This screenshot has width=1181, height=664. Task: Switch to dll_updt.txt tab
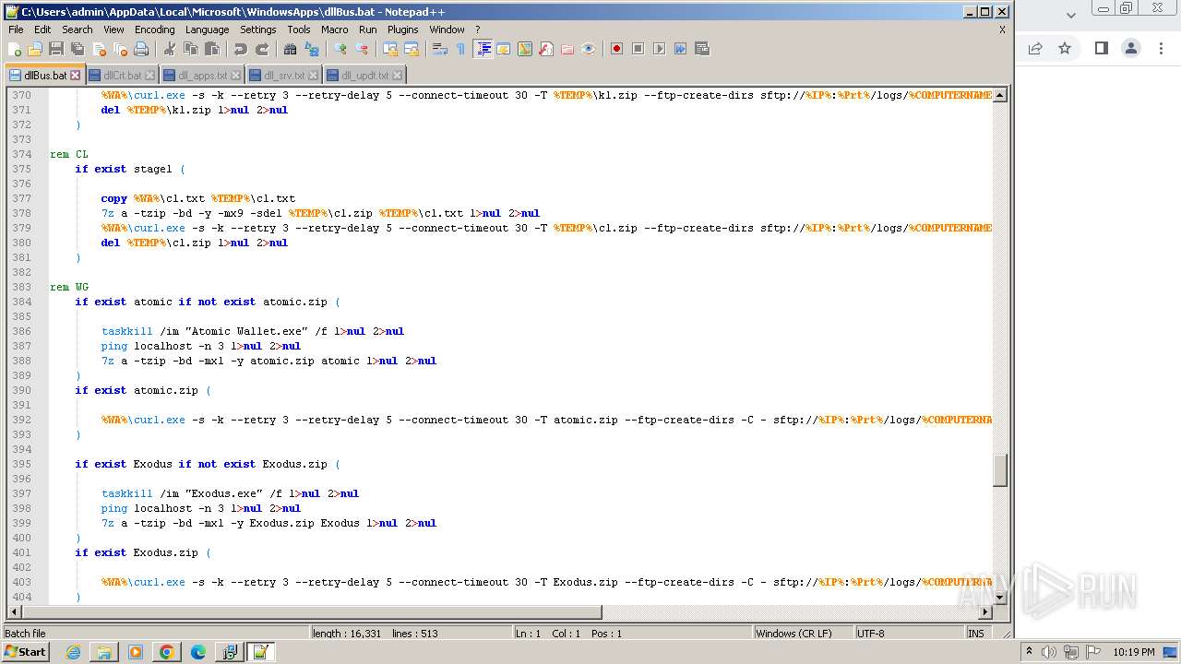point(364,76)
